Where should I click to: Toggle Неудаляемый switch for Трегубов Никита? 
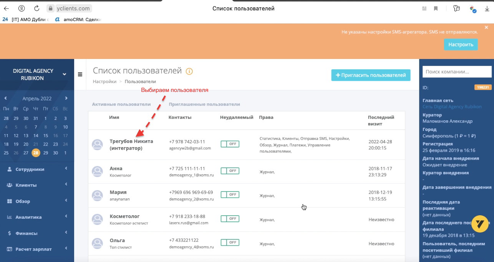[230, 144]
